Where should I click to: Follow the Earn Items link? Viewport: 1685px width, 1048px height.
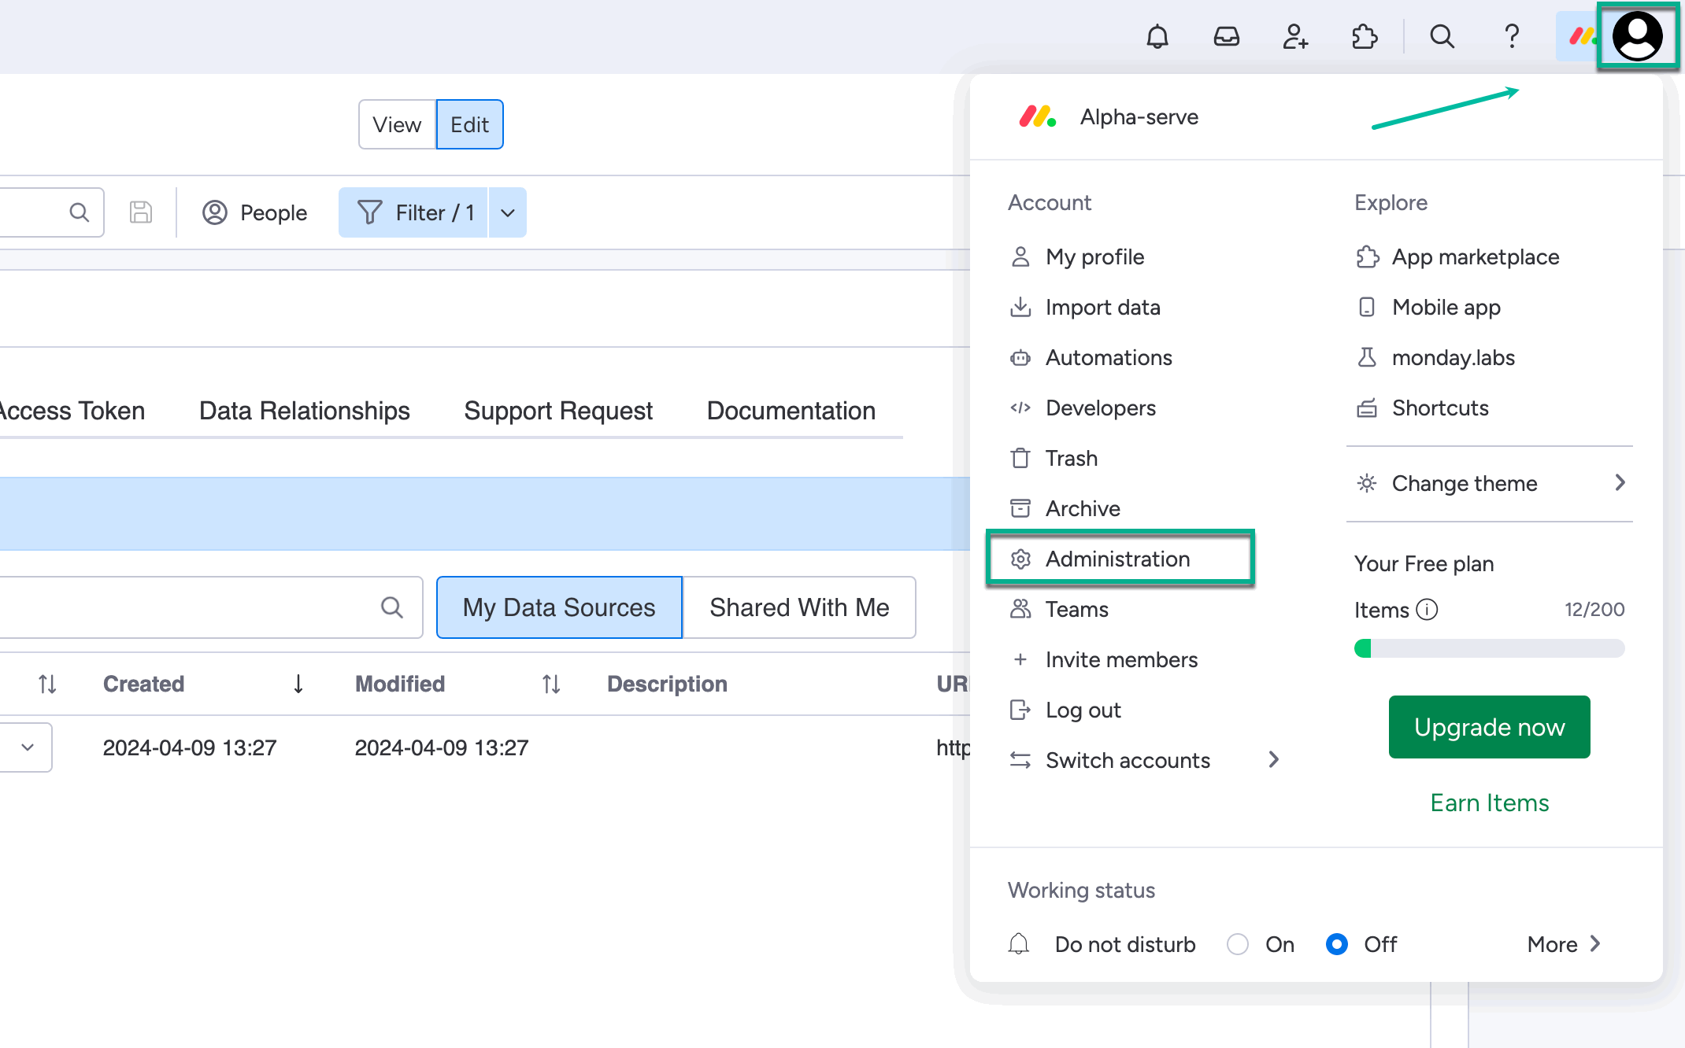pyautogui.click(x=1489, y=803)
